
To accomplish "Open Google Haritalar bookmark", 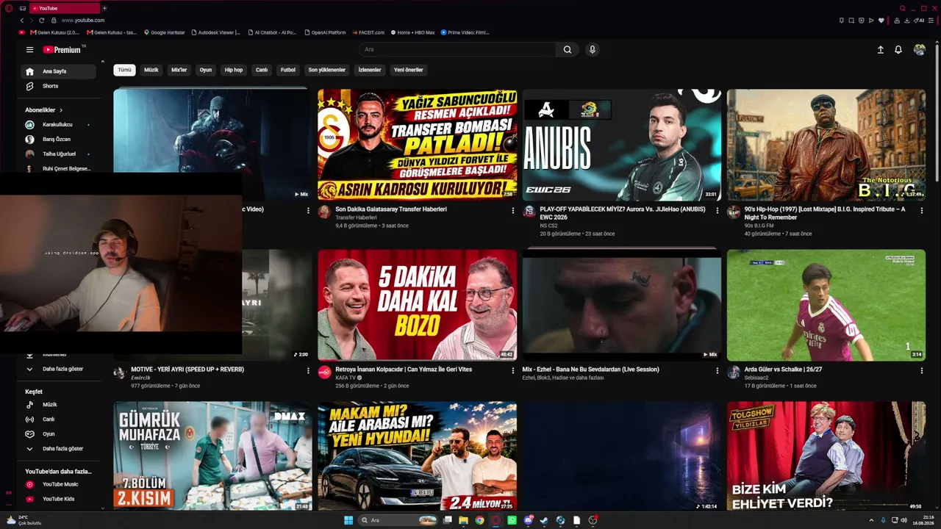I will tap(165, 32).
